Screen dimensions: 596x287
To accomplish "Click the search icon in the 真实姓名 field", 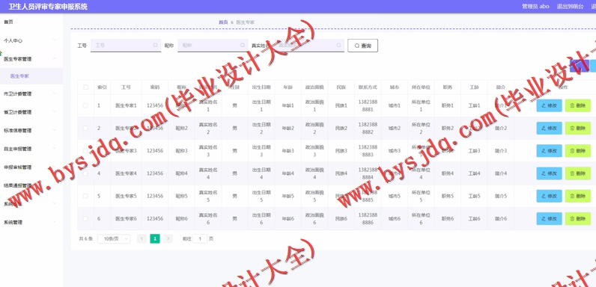I will coord(338,45).
